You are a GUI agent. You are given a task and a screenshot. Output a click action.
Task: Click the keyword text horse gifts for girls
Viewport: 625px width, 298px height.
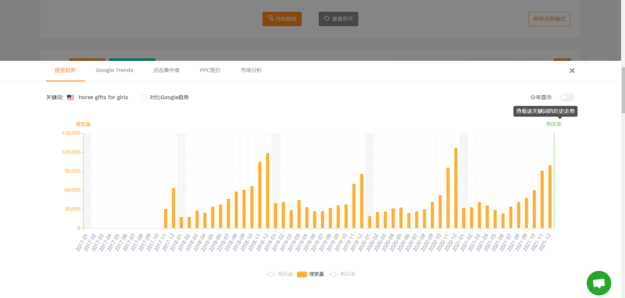pyautogui.click(x=103, y=97)
